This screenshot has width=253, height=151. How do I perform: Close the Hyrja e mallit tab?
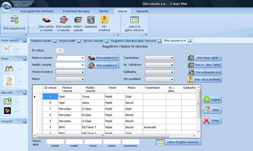point(79,41)
